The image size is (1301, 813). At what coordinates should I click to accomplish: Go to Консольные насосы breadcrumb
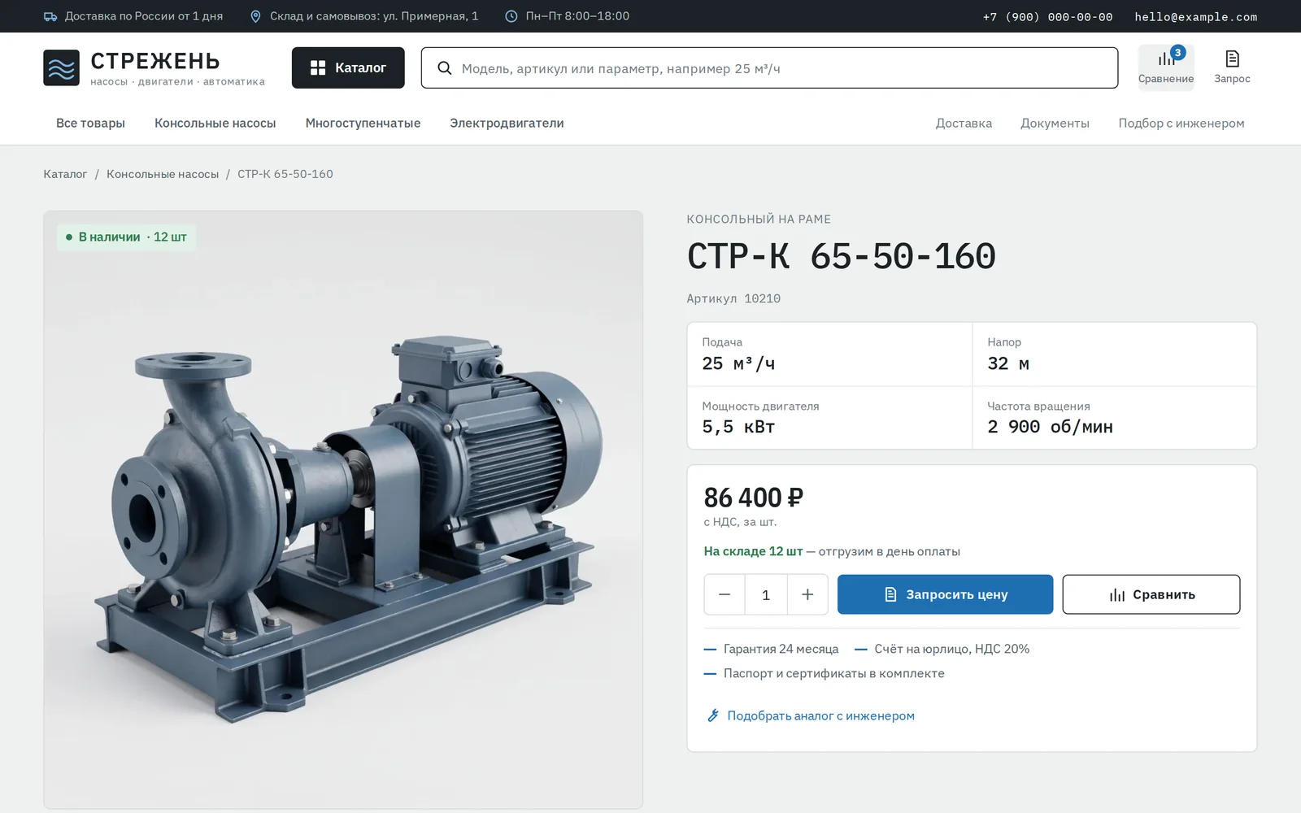coord(163,174)
